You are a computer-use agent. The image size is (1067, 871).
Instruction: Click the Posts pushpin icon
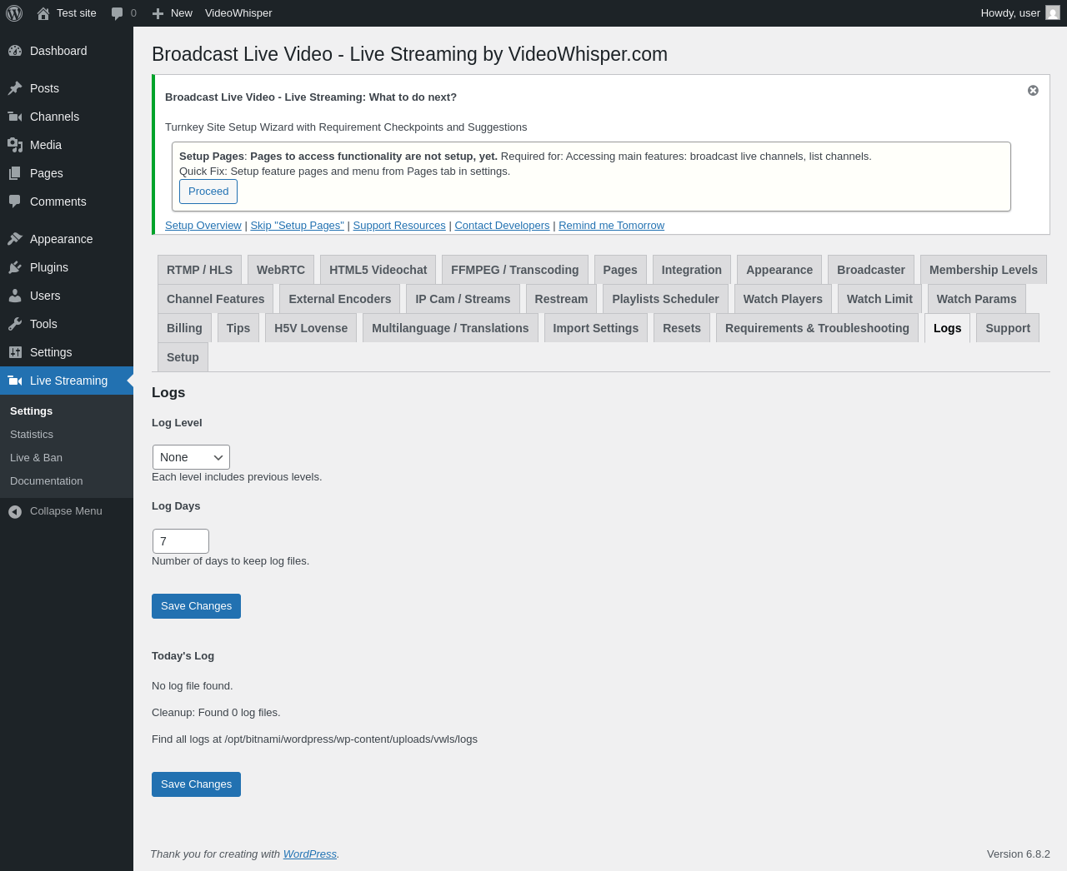(x=15, y=88)
